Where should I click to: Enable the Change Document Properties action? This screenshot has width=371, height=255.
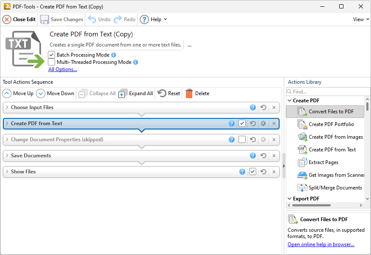[242, 140]
